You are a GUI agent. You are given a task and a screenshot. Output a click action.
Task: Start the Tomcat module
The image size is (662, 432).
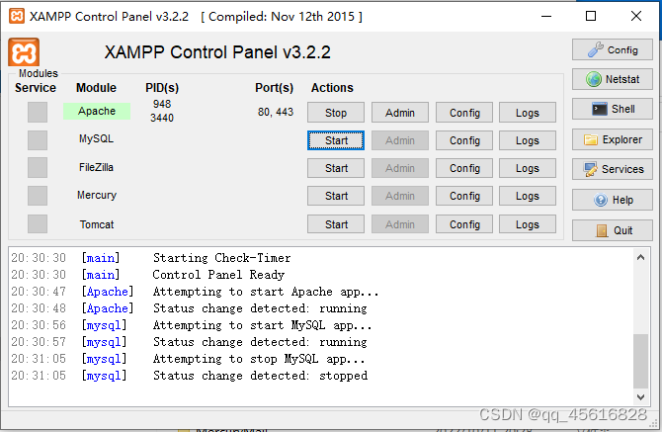(336, 224)
